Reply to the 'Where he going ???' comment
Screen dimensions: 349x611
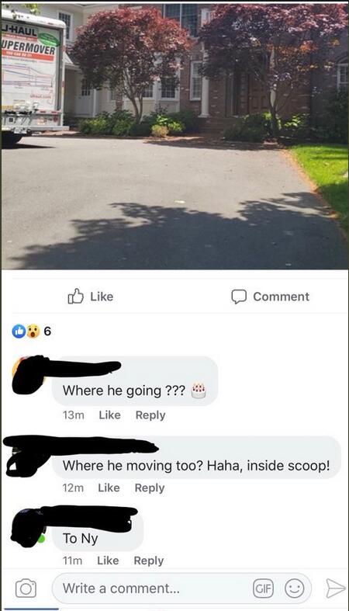pyautogui.click(x=150, y=415)
